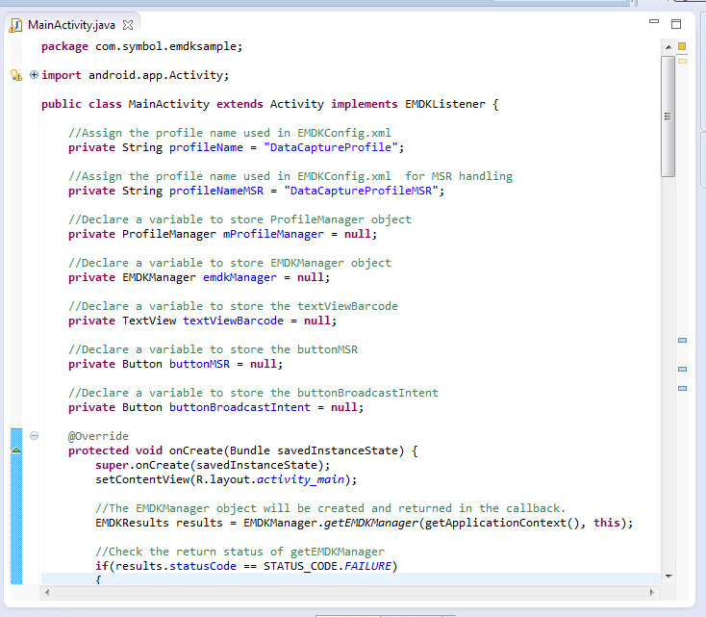Maximize the editor pane

pos(675,23)
